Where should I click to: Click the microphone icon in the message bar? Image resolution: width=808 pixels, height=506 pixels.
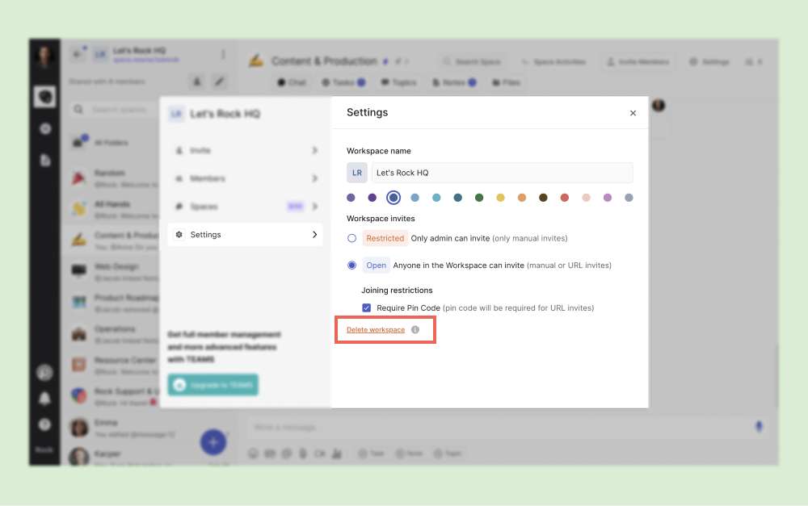point(759,426)
